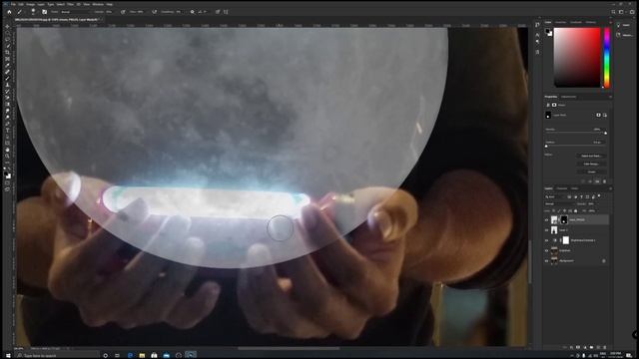This screenshot has width=639, height=359.
Task: Select the Frame tool
Action: click(7, 59)
